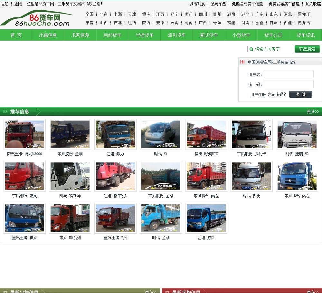Select the 浙江 region link

[x=189, y=15]
